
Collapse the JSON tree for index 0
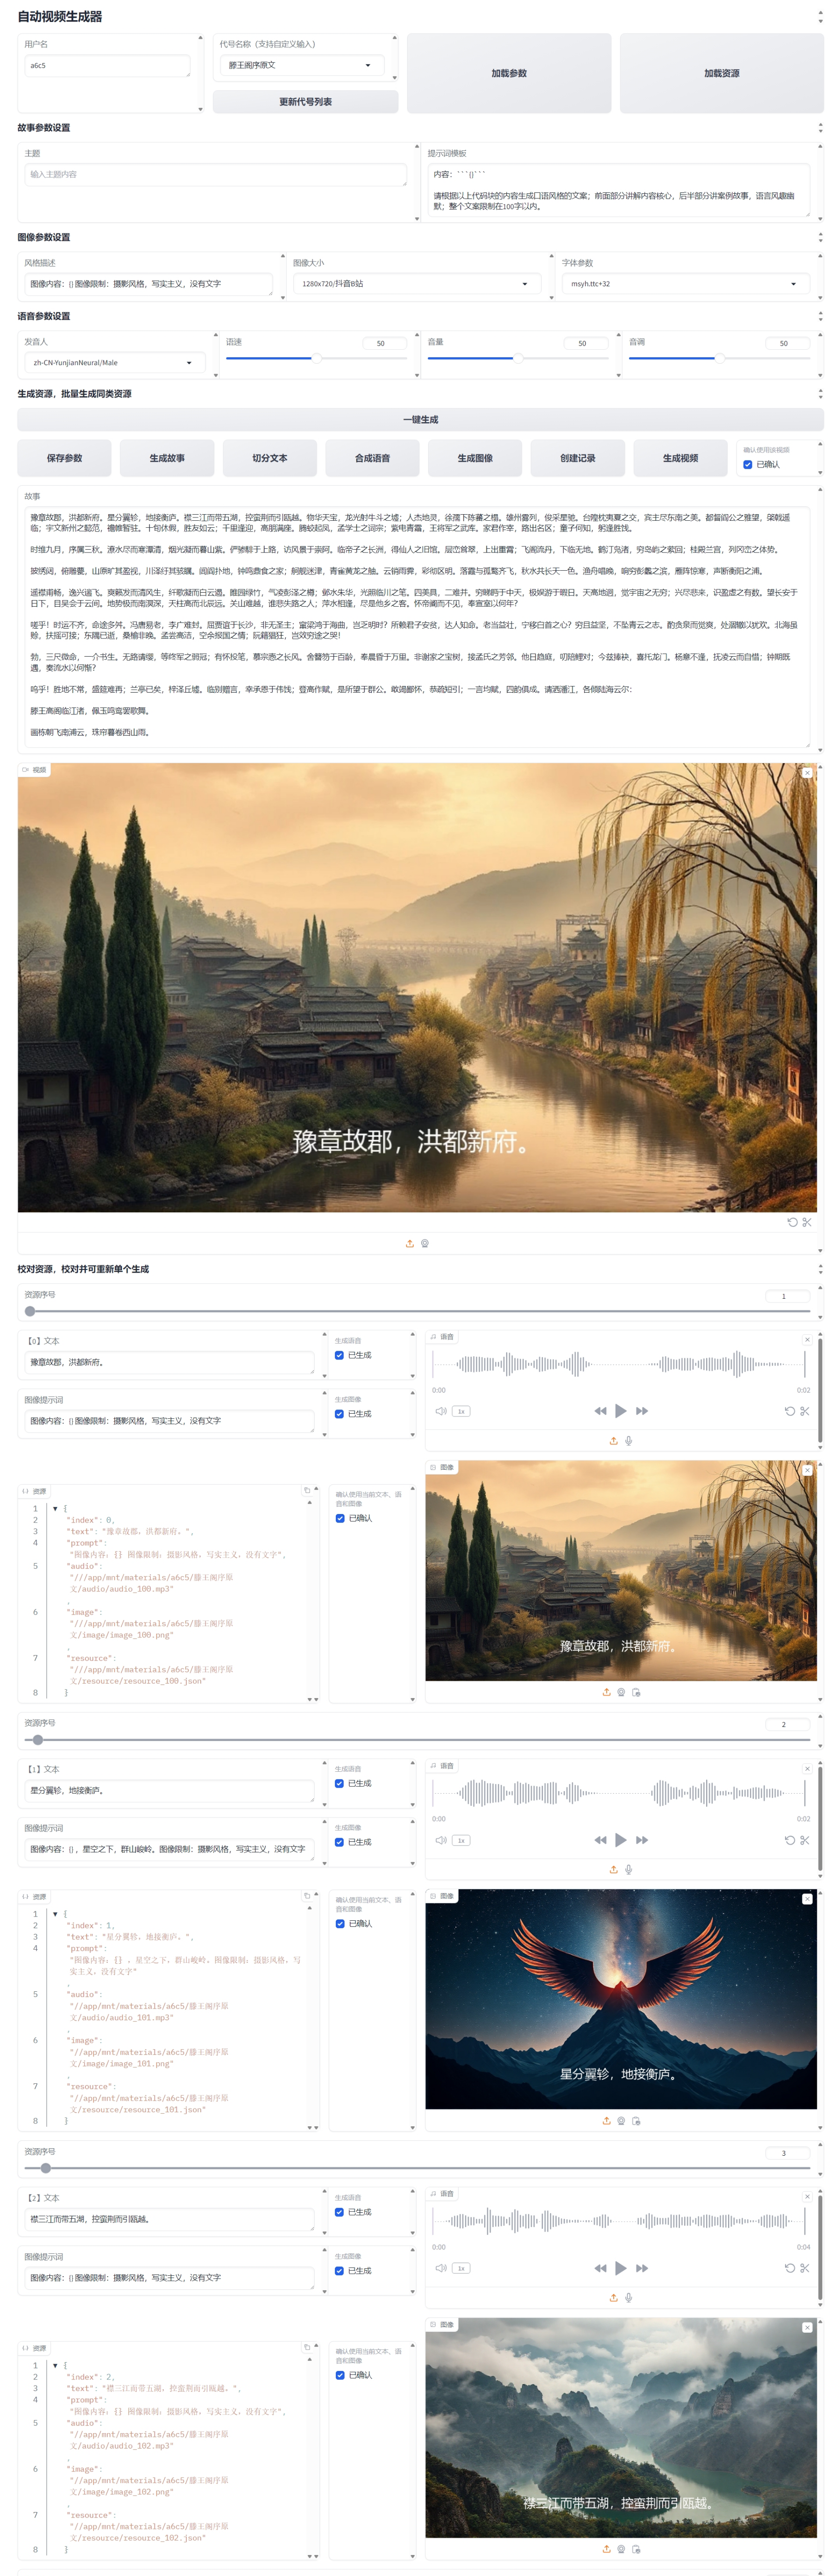pyautogui.click(x=55, y=1508)
